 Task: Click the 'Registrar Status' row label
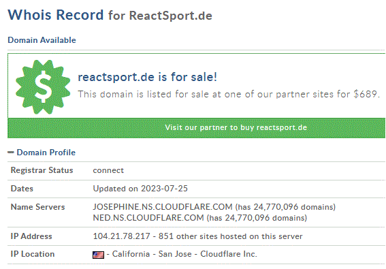pos(42,170)
